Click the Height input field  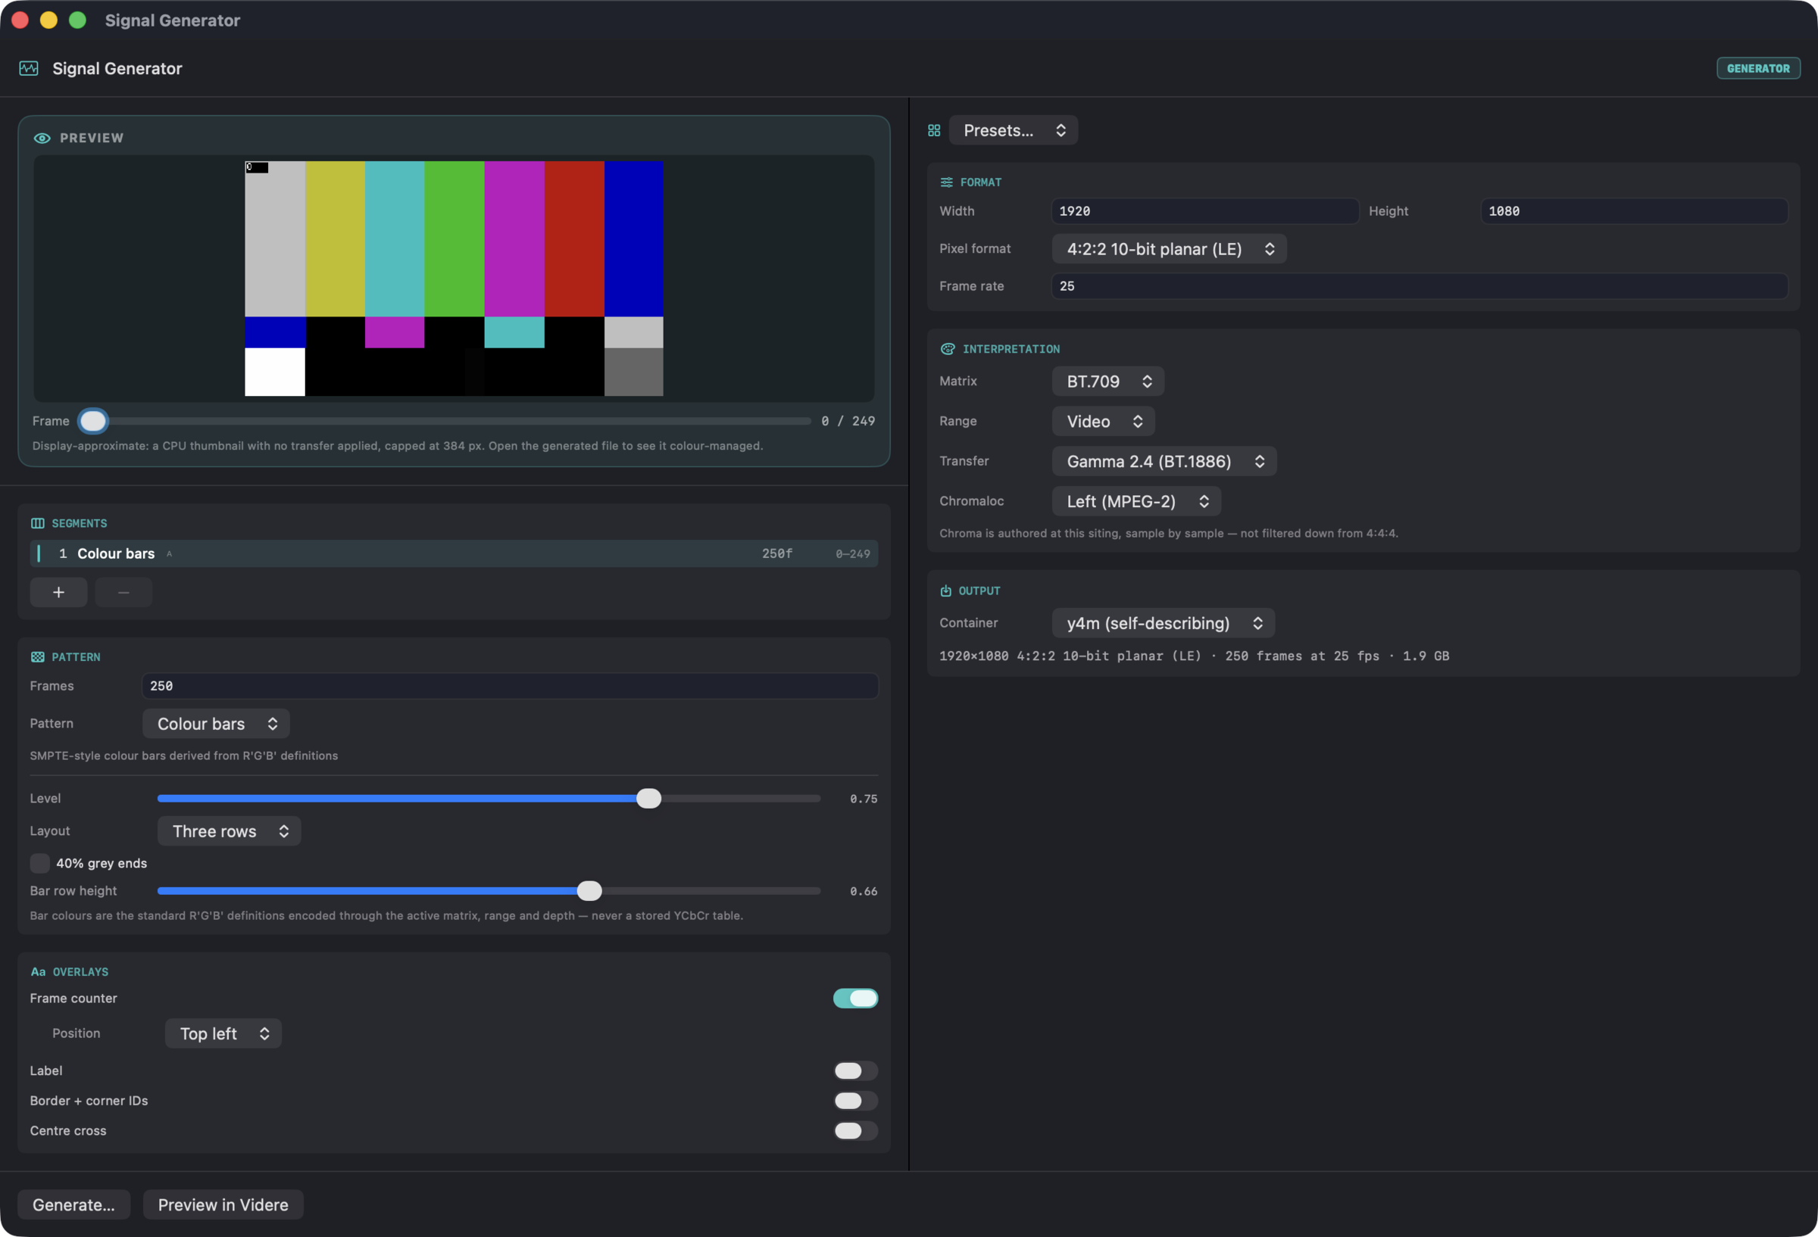tap(1633, 211)
